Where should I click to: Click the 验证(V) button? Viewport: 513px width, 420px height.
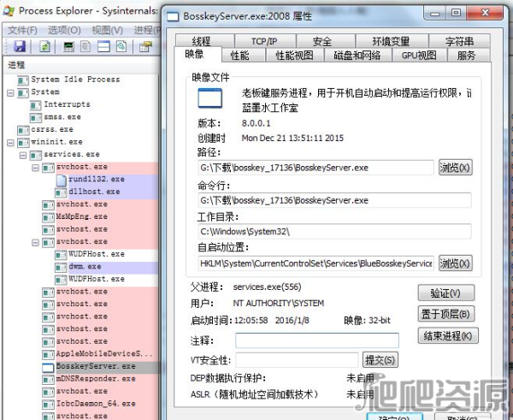coord(446,293)
